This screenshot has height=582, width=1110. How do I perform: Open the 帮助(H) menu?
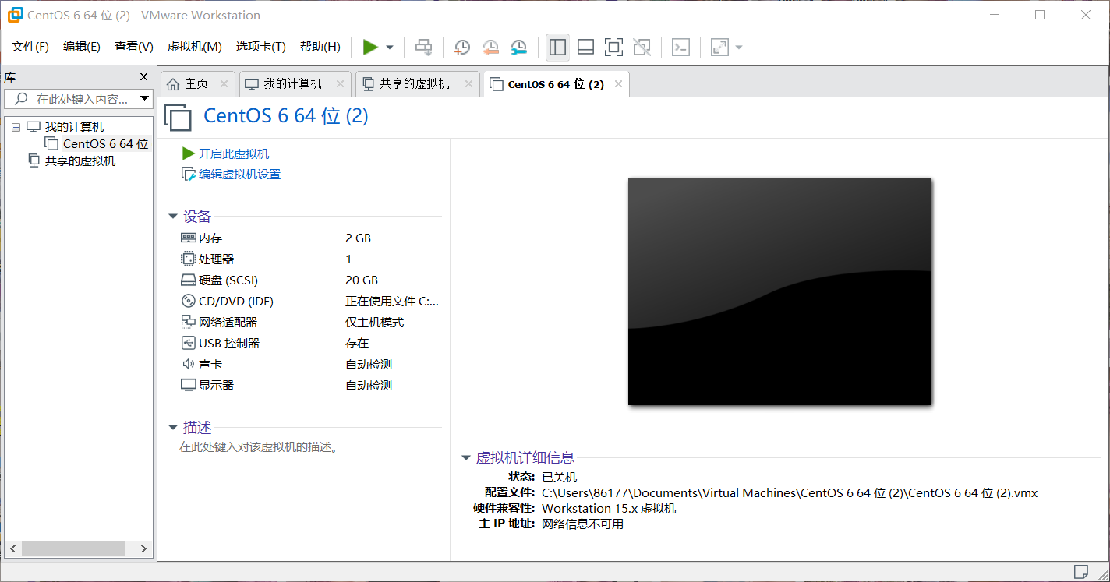(320, 47)
